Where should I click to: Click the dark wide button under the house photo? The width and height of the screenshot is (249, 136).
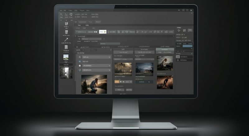pyautogui.click(x=144, y=82)
